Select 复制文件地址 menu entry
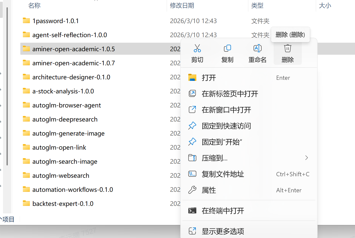Image resolution: width=355 pixels, height=238 pixels. point(249,174)
